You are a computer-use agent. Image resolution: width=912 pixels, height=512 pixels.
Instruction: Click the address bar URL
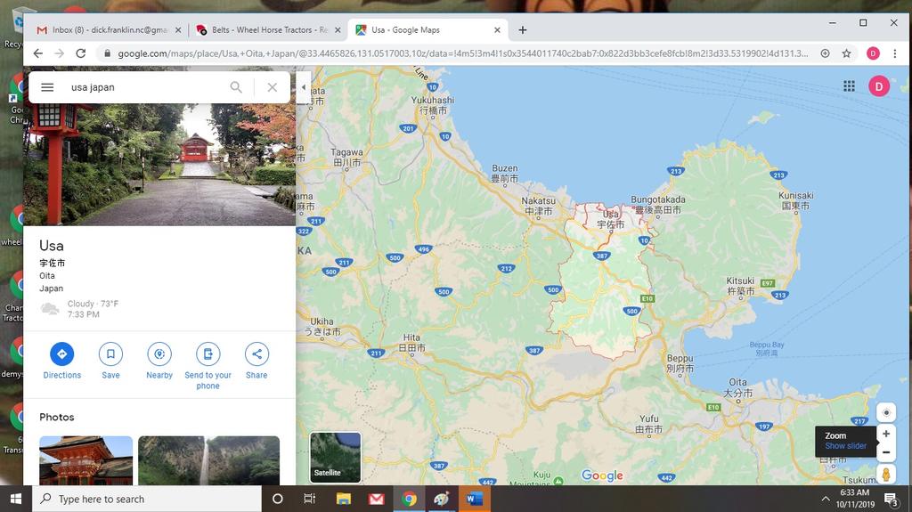[x=462, y=53]
